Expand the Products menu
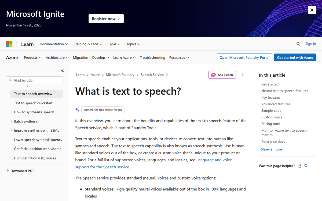This screenshot has width=322, height=201. [33, 58]
